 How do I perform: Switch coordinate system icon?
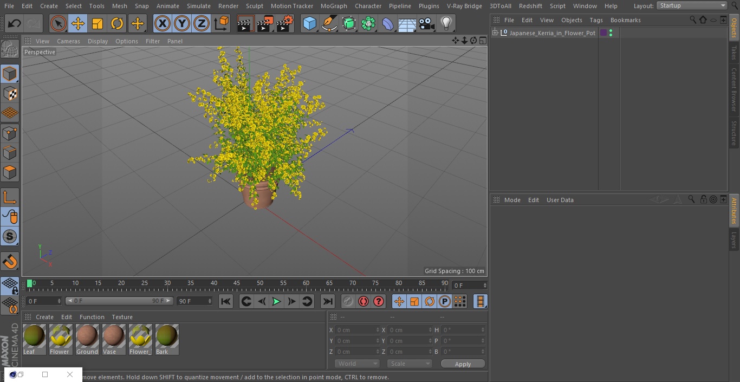tap(222, 24)
